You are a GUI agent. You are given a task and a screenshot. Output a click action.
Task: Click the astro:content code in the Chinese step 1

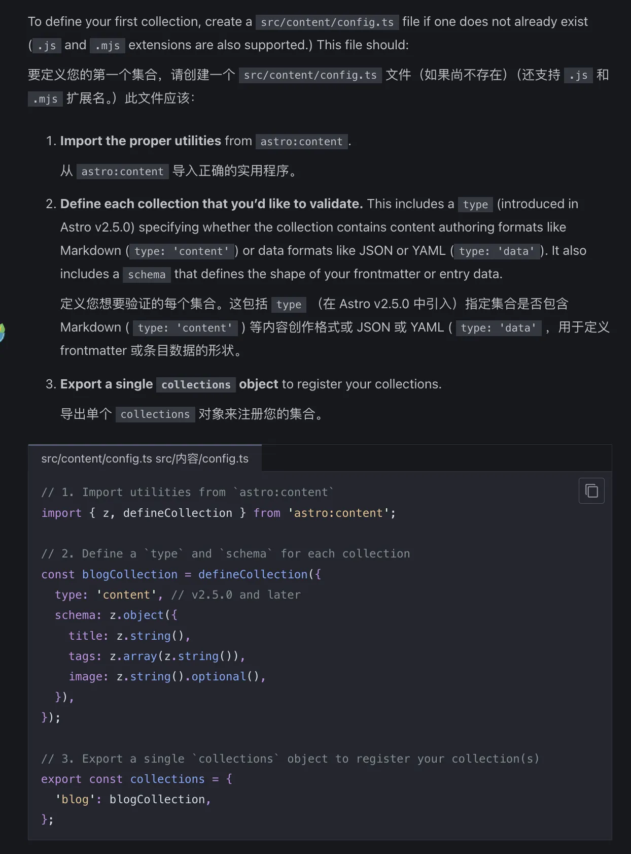pos(122,172)
